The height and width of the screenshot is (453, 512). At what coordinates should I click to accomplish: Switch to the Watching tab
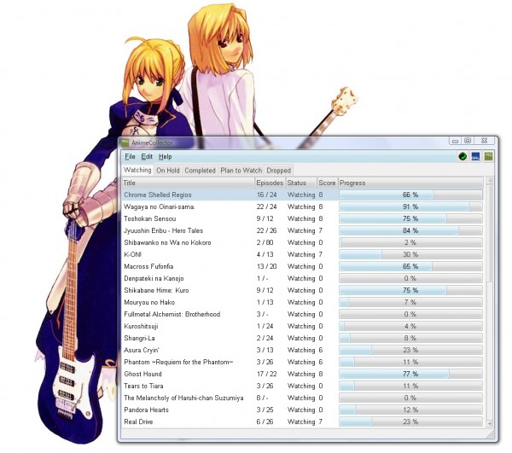coord(137,170)
